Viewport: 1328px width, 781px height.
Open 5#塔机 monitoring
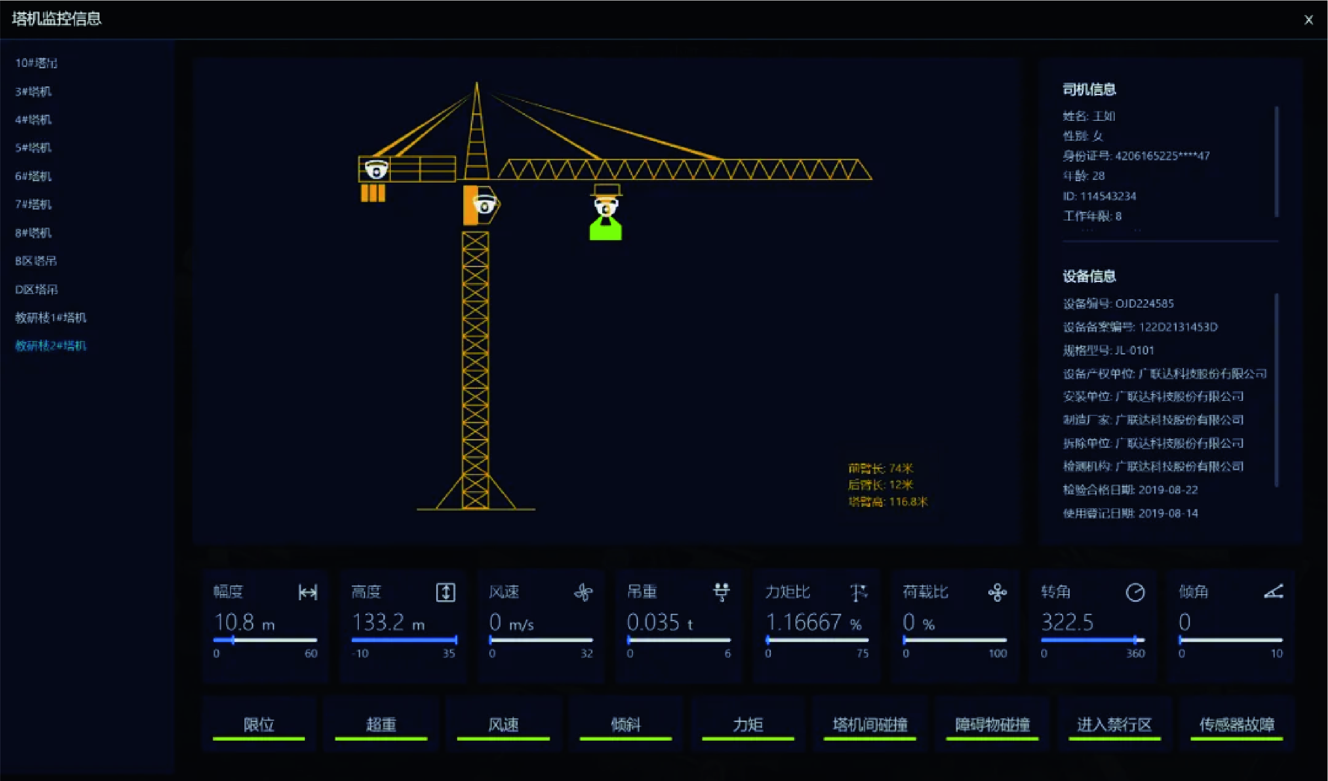tap(33, 148)
